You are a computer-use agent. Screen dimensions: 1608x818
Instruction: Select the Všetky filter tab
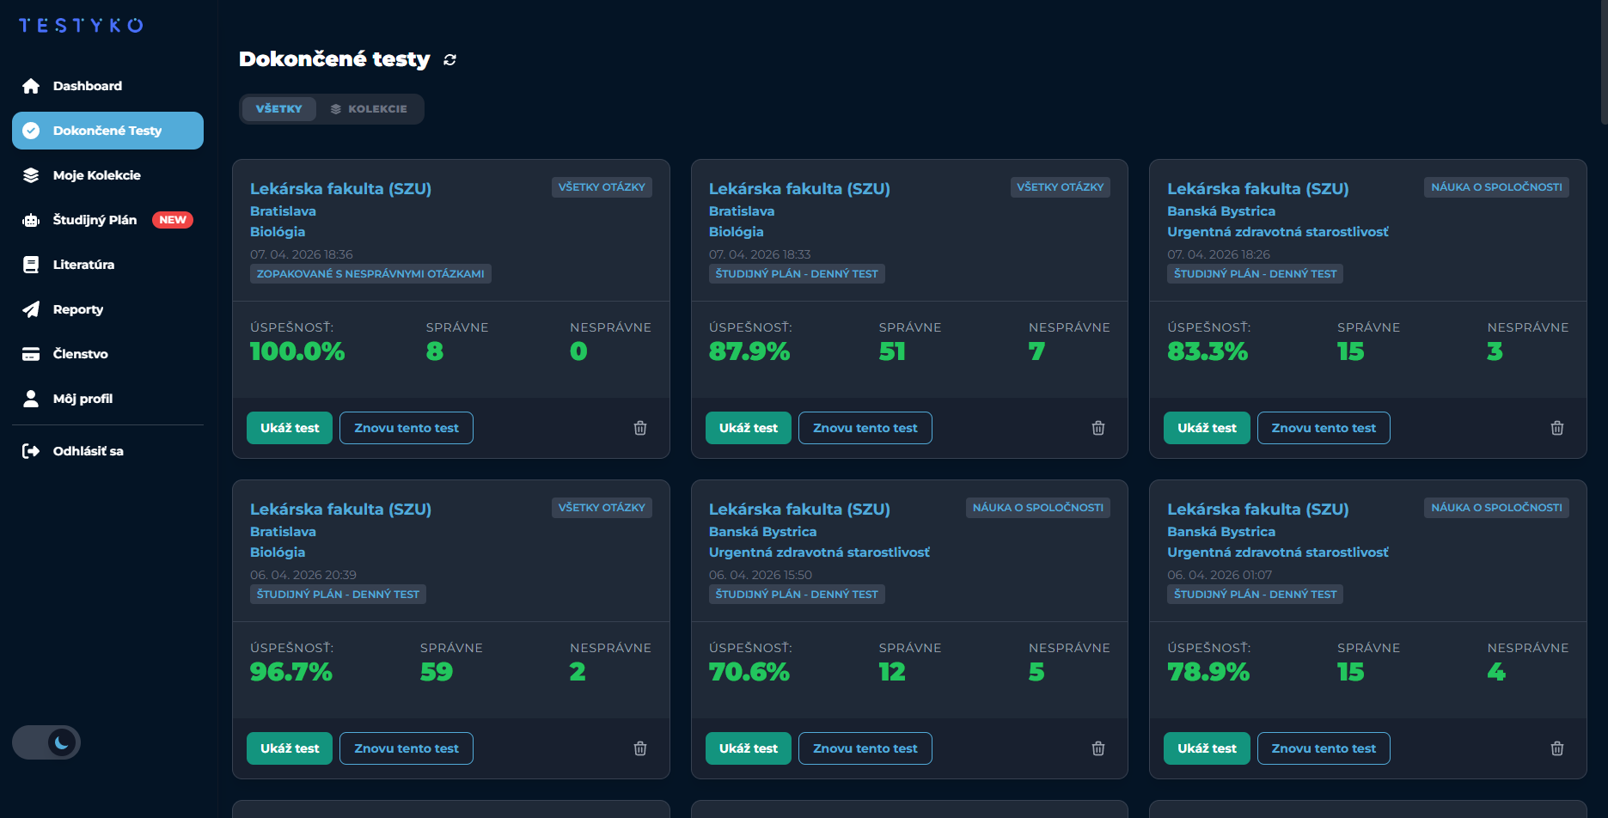click(278, 109)
